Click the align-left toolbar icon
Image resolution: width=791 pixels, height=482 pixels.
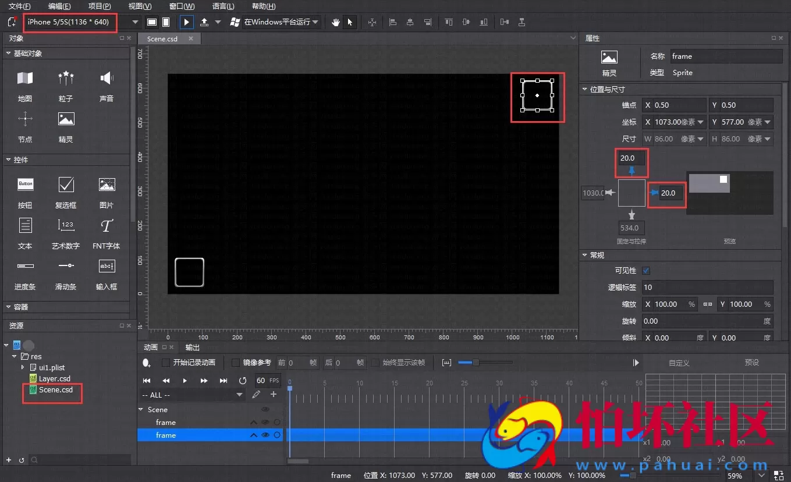click(x=393, y=22)
